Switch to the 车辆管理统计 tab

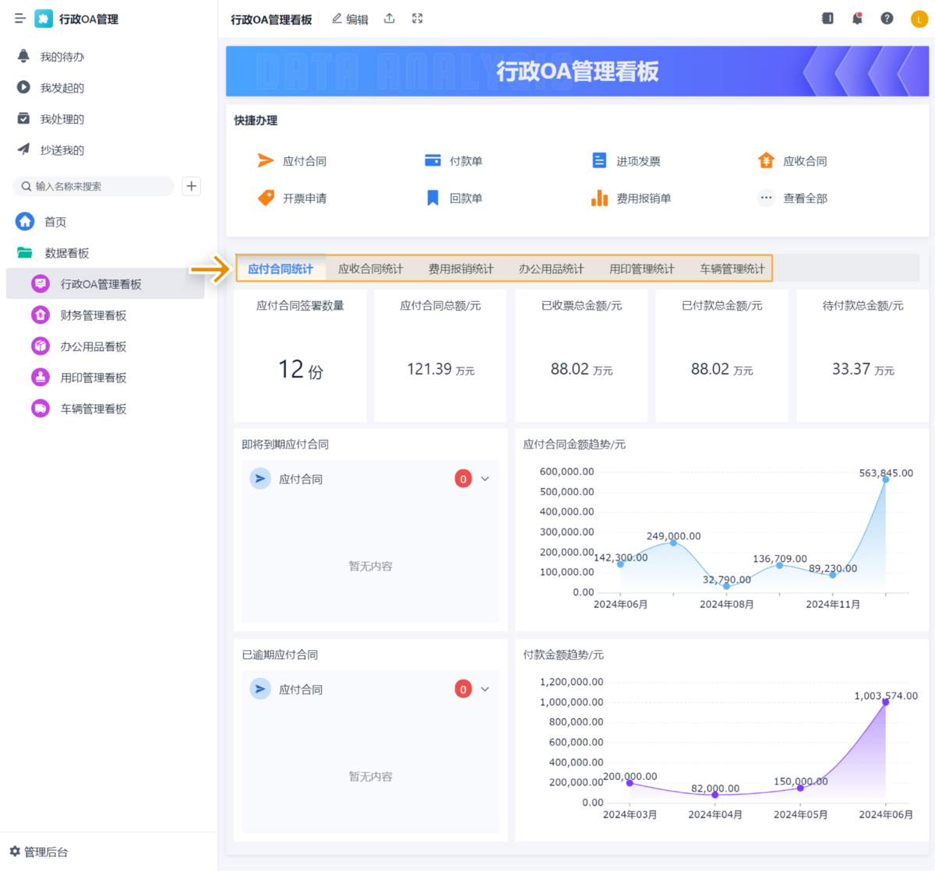(732, 269)
